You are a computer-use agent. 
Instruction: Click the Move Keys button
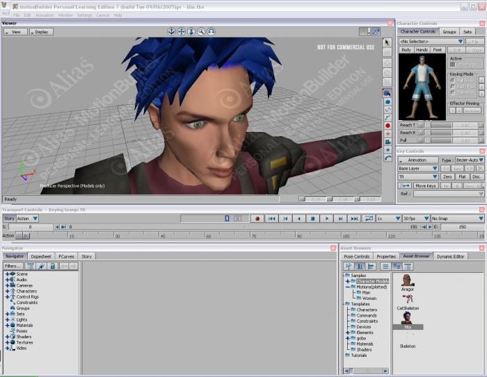coord(425,185)
